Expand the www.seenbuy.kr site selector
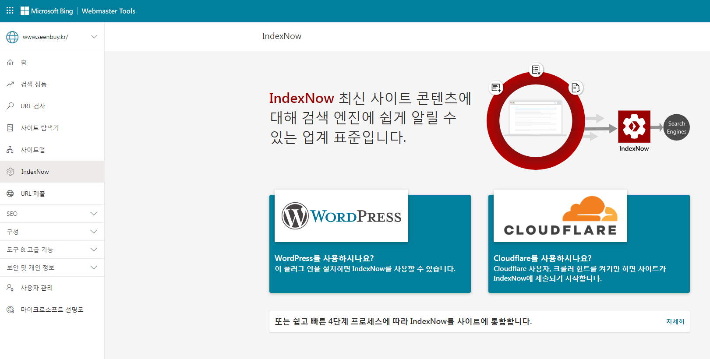 pyautogui.click(x=94, y=37)
